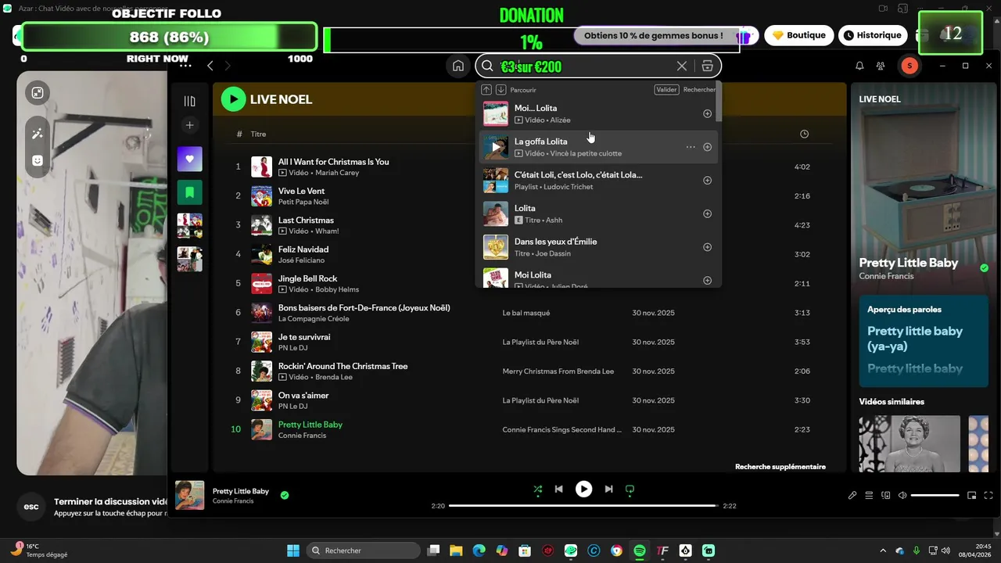Viewport: 1001px width, 563px height.
Task: Select C'était Loli, c'est Lolo result
Action: click(598, 181)
